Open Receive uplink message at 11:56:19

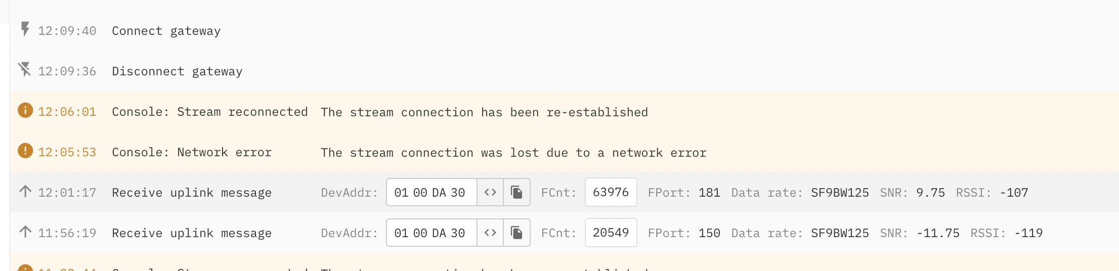[x=192, y=233]
